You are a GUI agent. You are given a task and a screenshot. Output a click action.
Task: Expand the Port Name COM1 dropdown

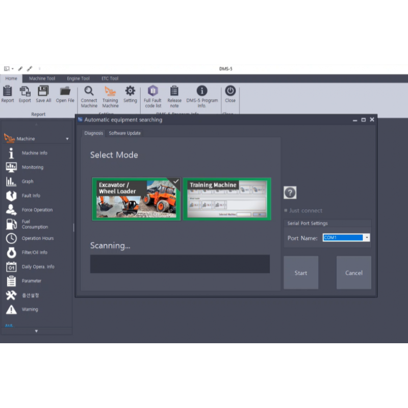point(367,238)
